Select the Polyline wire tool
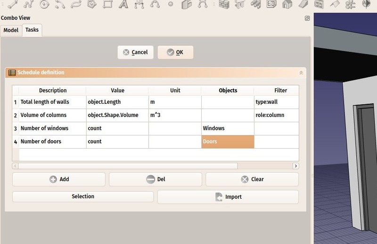This screenshot has width=377, height=244. coord(28,4)
